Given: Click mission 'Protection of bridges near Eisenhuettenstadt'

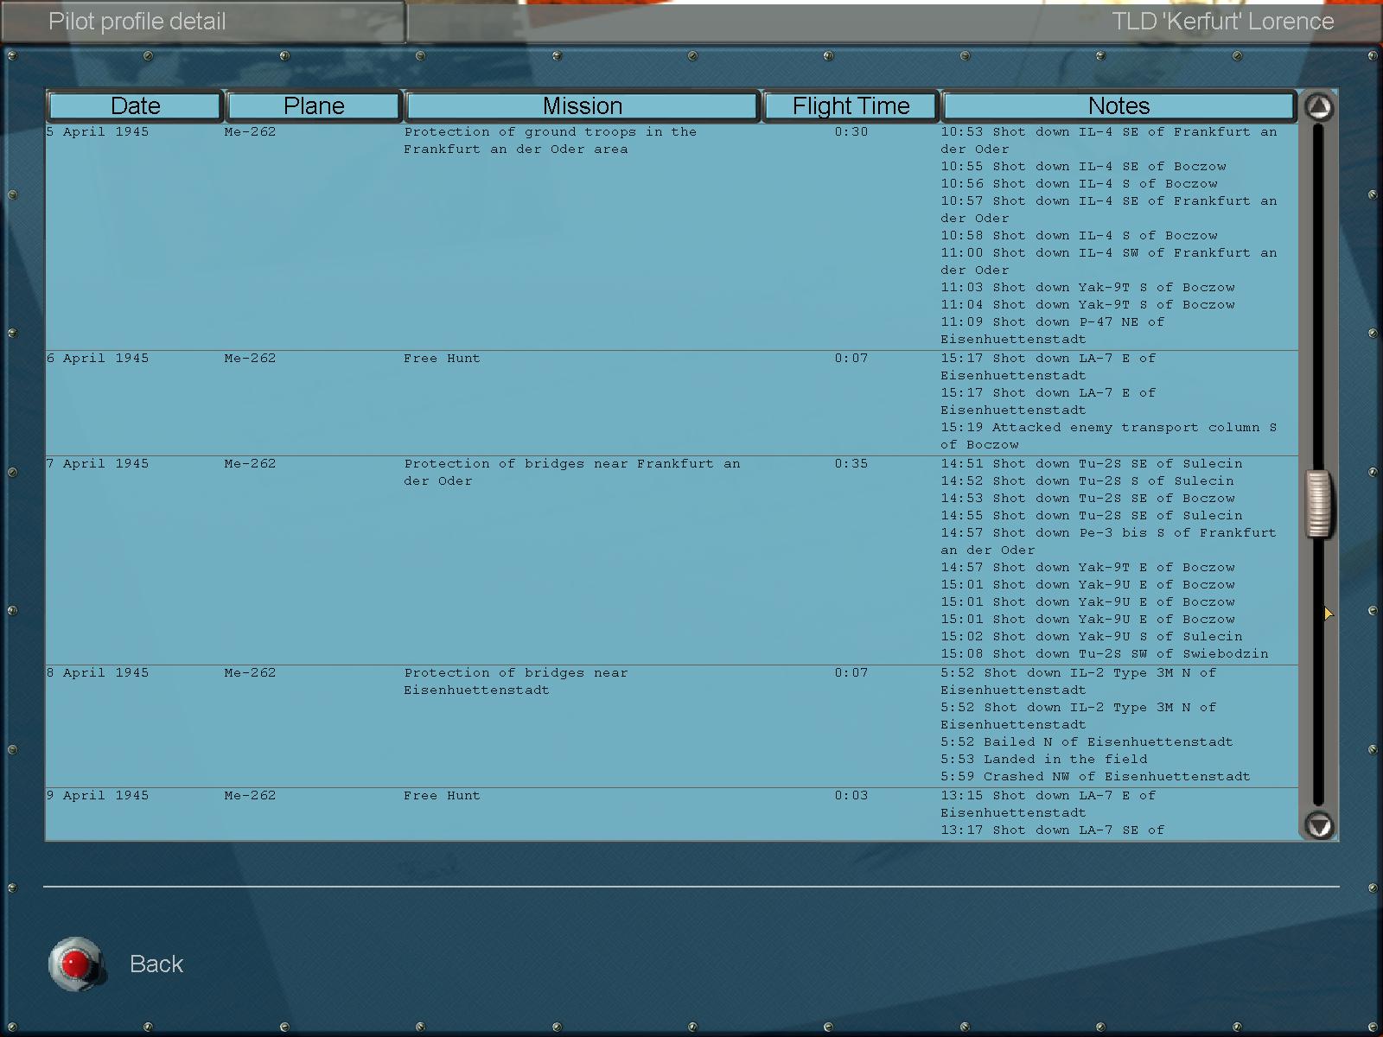Looking at the screenshot, I should [516, 682].
